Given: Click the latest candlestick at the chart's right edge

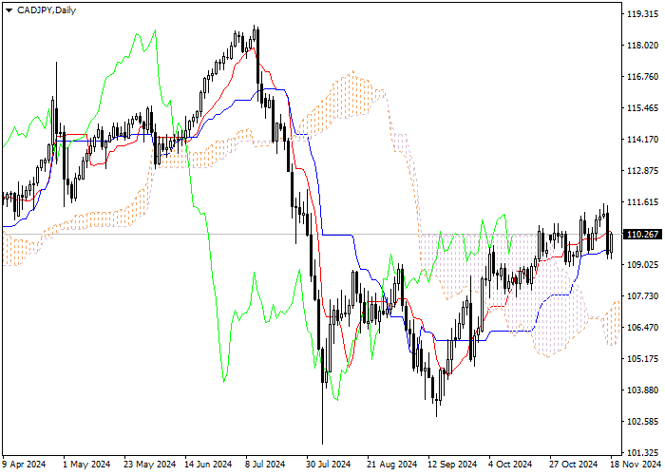Looking at the screenshot, I should click(611, 244).
